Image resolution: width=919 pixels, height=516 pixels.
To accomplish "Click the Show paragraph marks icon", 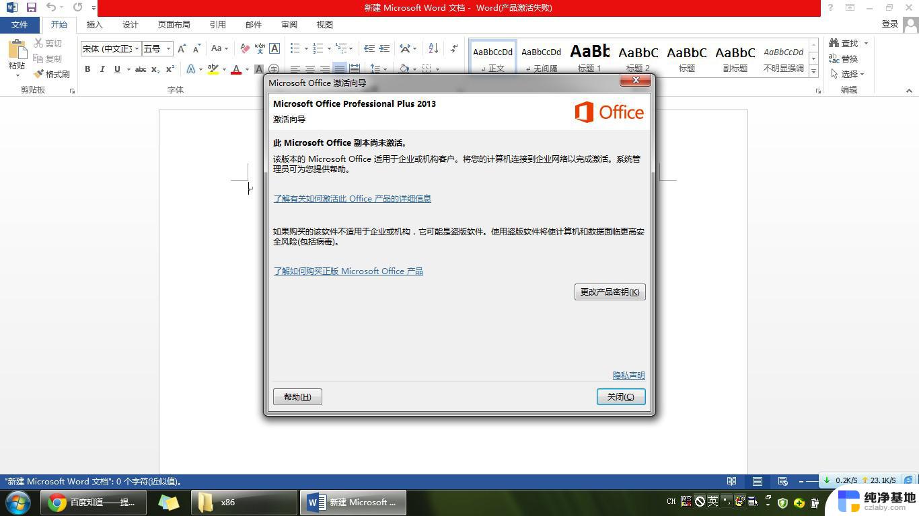I will click(454, 48).
